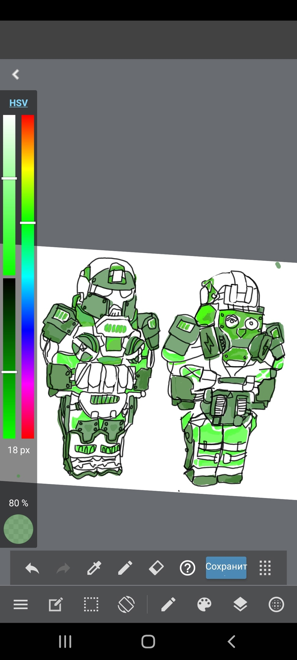This screenshot has height=660, width=297.
Task: Switch color mode via HSV label
Action: click(x=19, y=103)
